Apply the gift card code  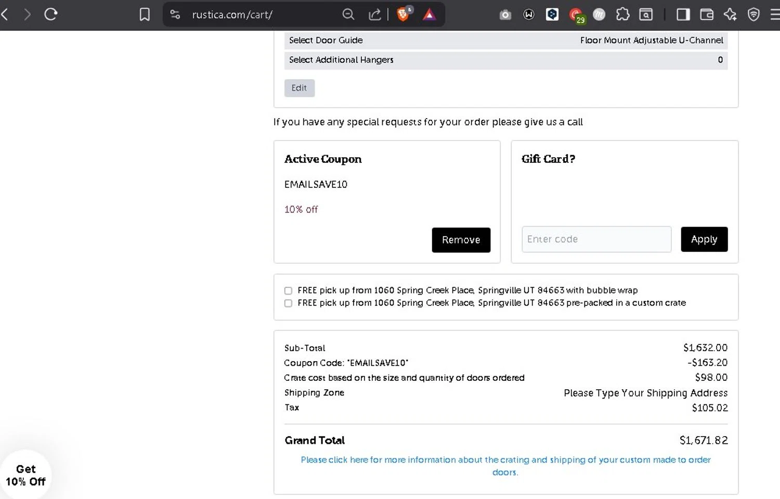tap(704, 239)
